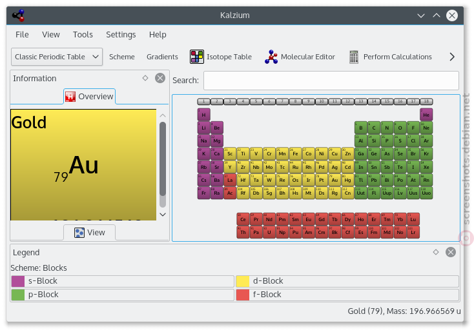Click the View tab atom icon
This screenshot has height=332, width=474.
coord(79,233)
